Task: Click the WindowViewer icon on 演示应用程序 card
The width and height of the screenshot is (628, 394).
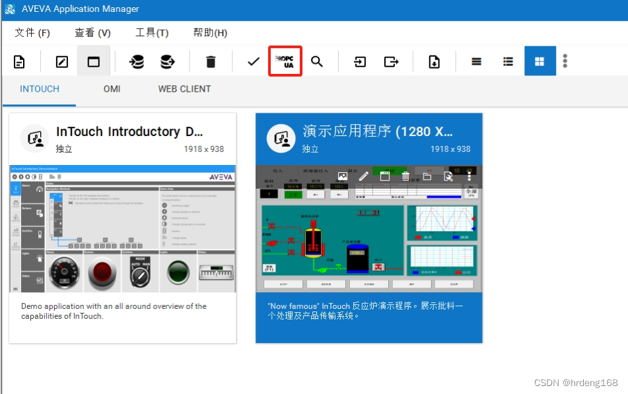Action: pos(385,176)
